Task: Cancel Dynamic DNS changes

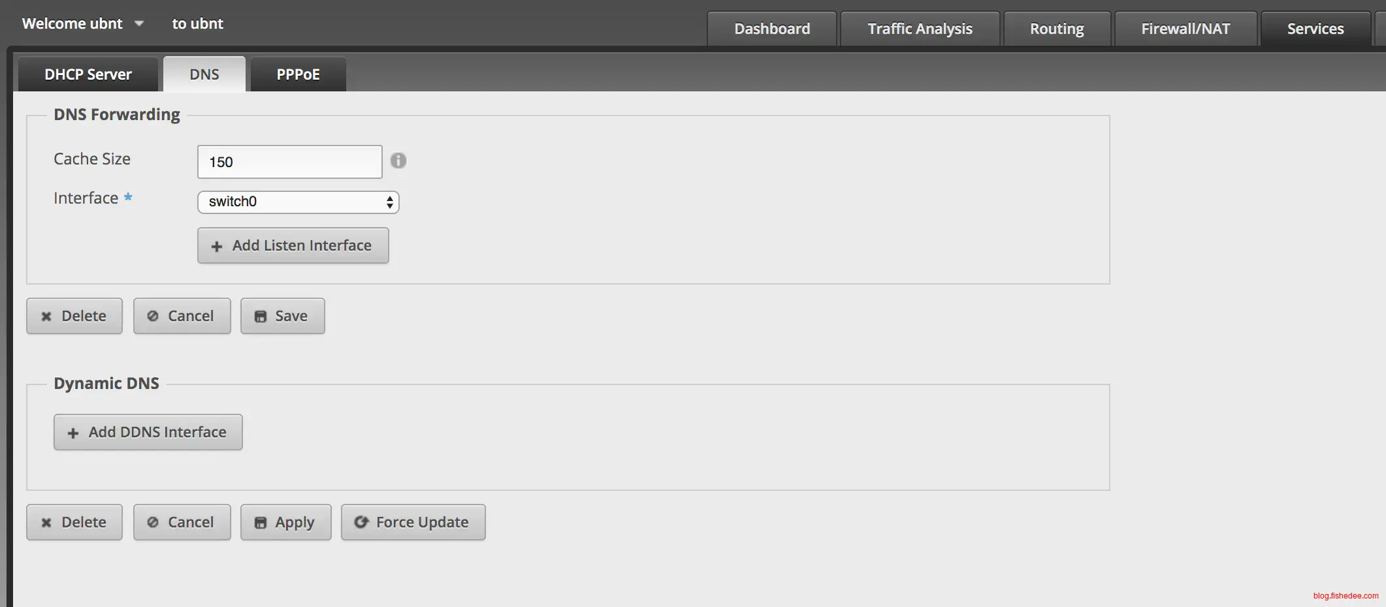Action: (x=182, y=522)
